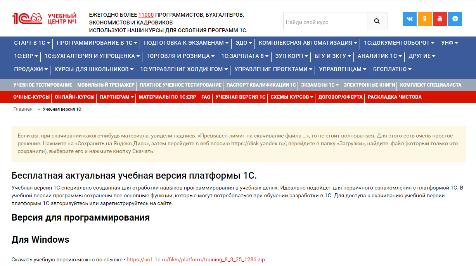Expand 1С:УПРАВЛЕНИЕ ХОЛДИНГОМ menu
This screenshot has height=266, width=476.
click(184, 69)
